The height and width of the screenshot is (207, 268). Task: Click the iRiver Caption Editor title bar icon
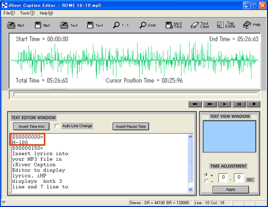tap(5, 5)
